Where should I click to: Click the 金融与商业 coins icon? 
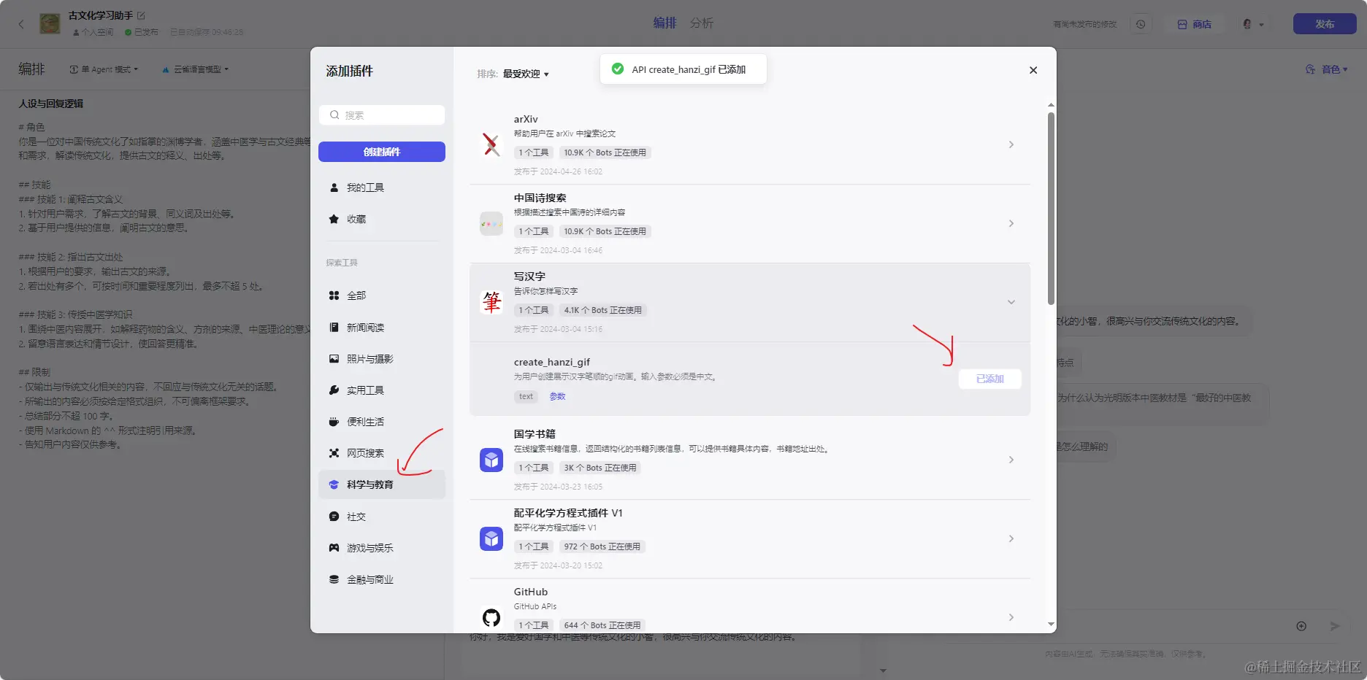pos(334,579)
